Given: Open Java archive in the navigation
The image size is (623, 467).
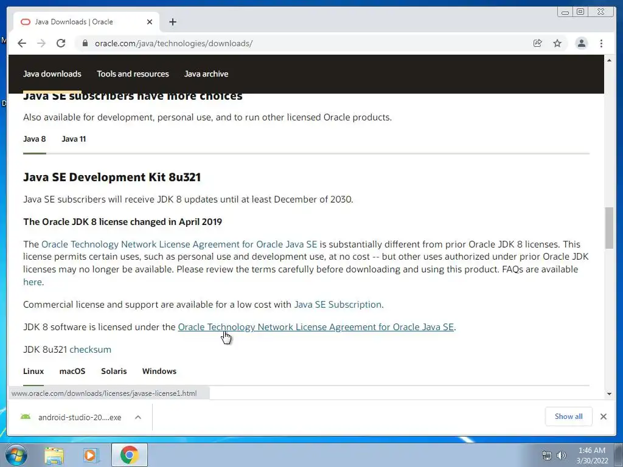Looking at the screenshot, I should point(206,74).
